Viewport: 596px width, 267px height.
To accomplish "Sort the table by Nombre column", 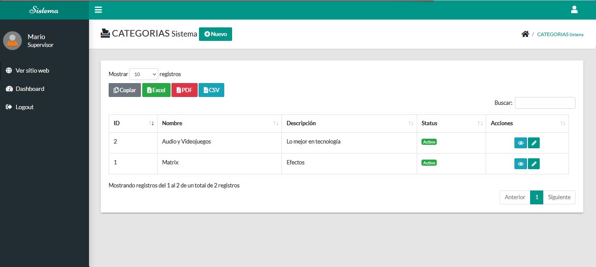I will coord(219,123).
